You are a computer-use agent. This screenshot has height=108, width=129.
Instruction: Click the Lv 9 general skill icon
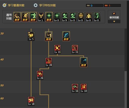[65, 17]
